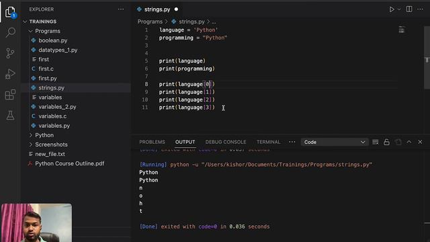Open first.c file
Screen dimensions: 430x242
pyautogui.click(x=46, y=69)
